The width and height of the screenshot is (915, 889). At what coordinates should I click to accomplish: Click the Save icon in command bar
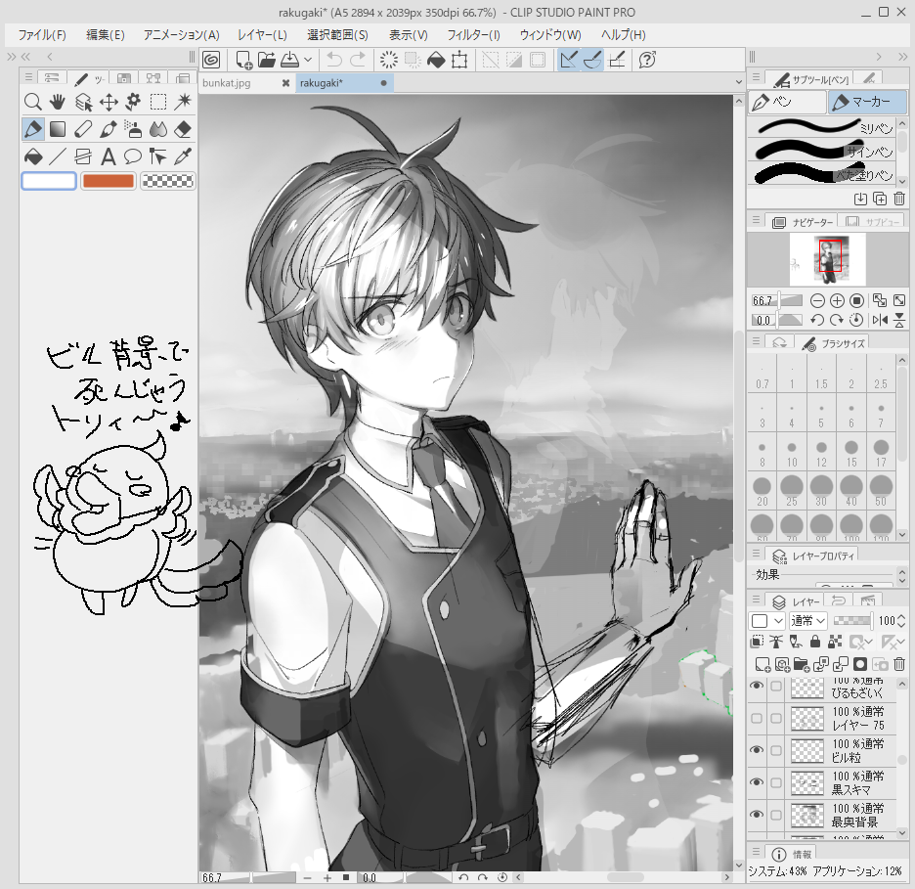coord(290,60)
